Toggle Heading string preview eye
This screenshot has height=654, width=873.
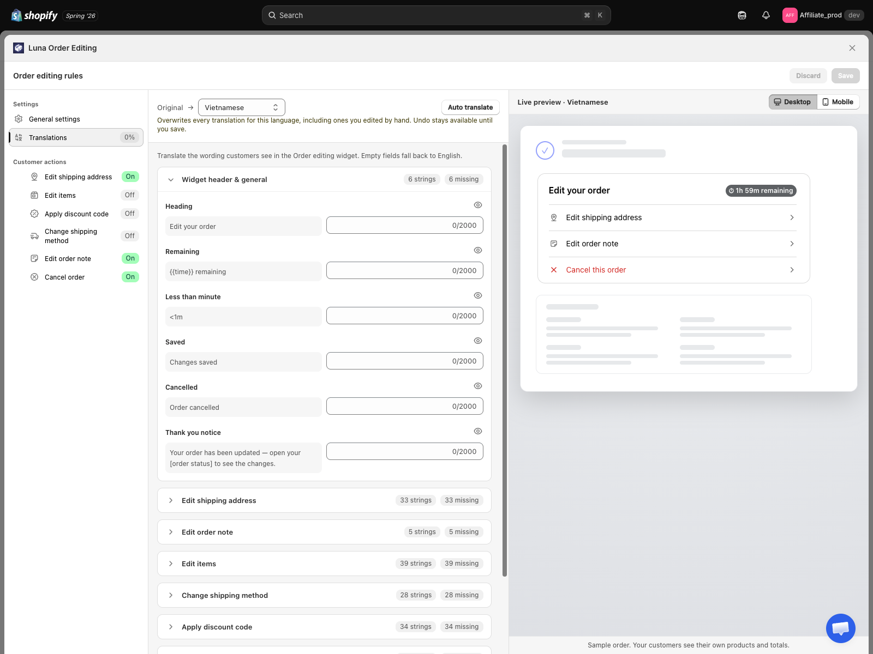[x=478, y=205]
